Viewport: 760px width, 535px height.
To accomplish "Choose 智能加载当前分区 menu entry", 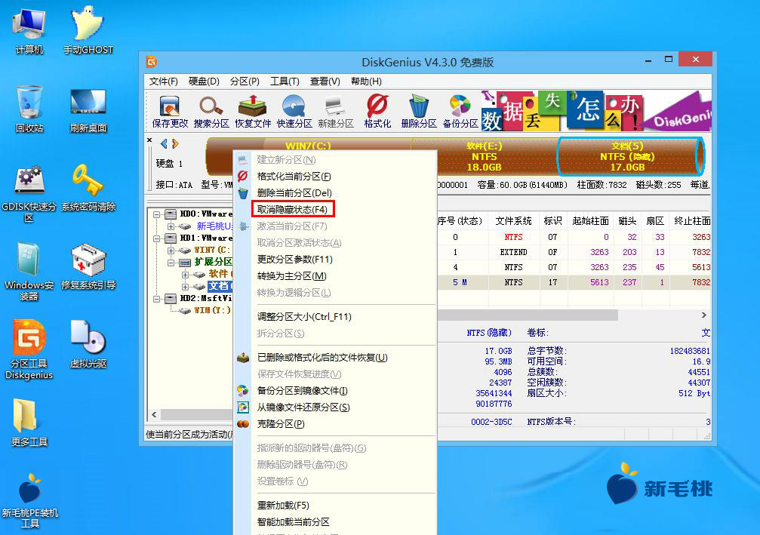I will click(x=335, y=522).
